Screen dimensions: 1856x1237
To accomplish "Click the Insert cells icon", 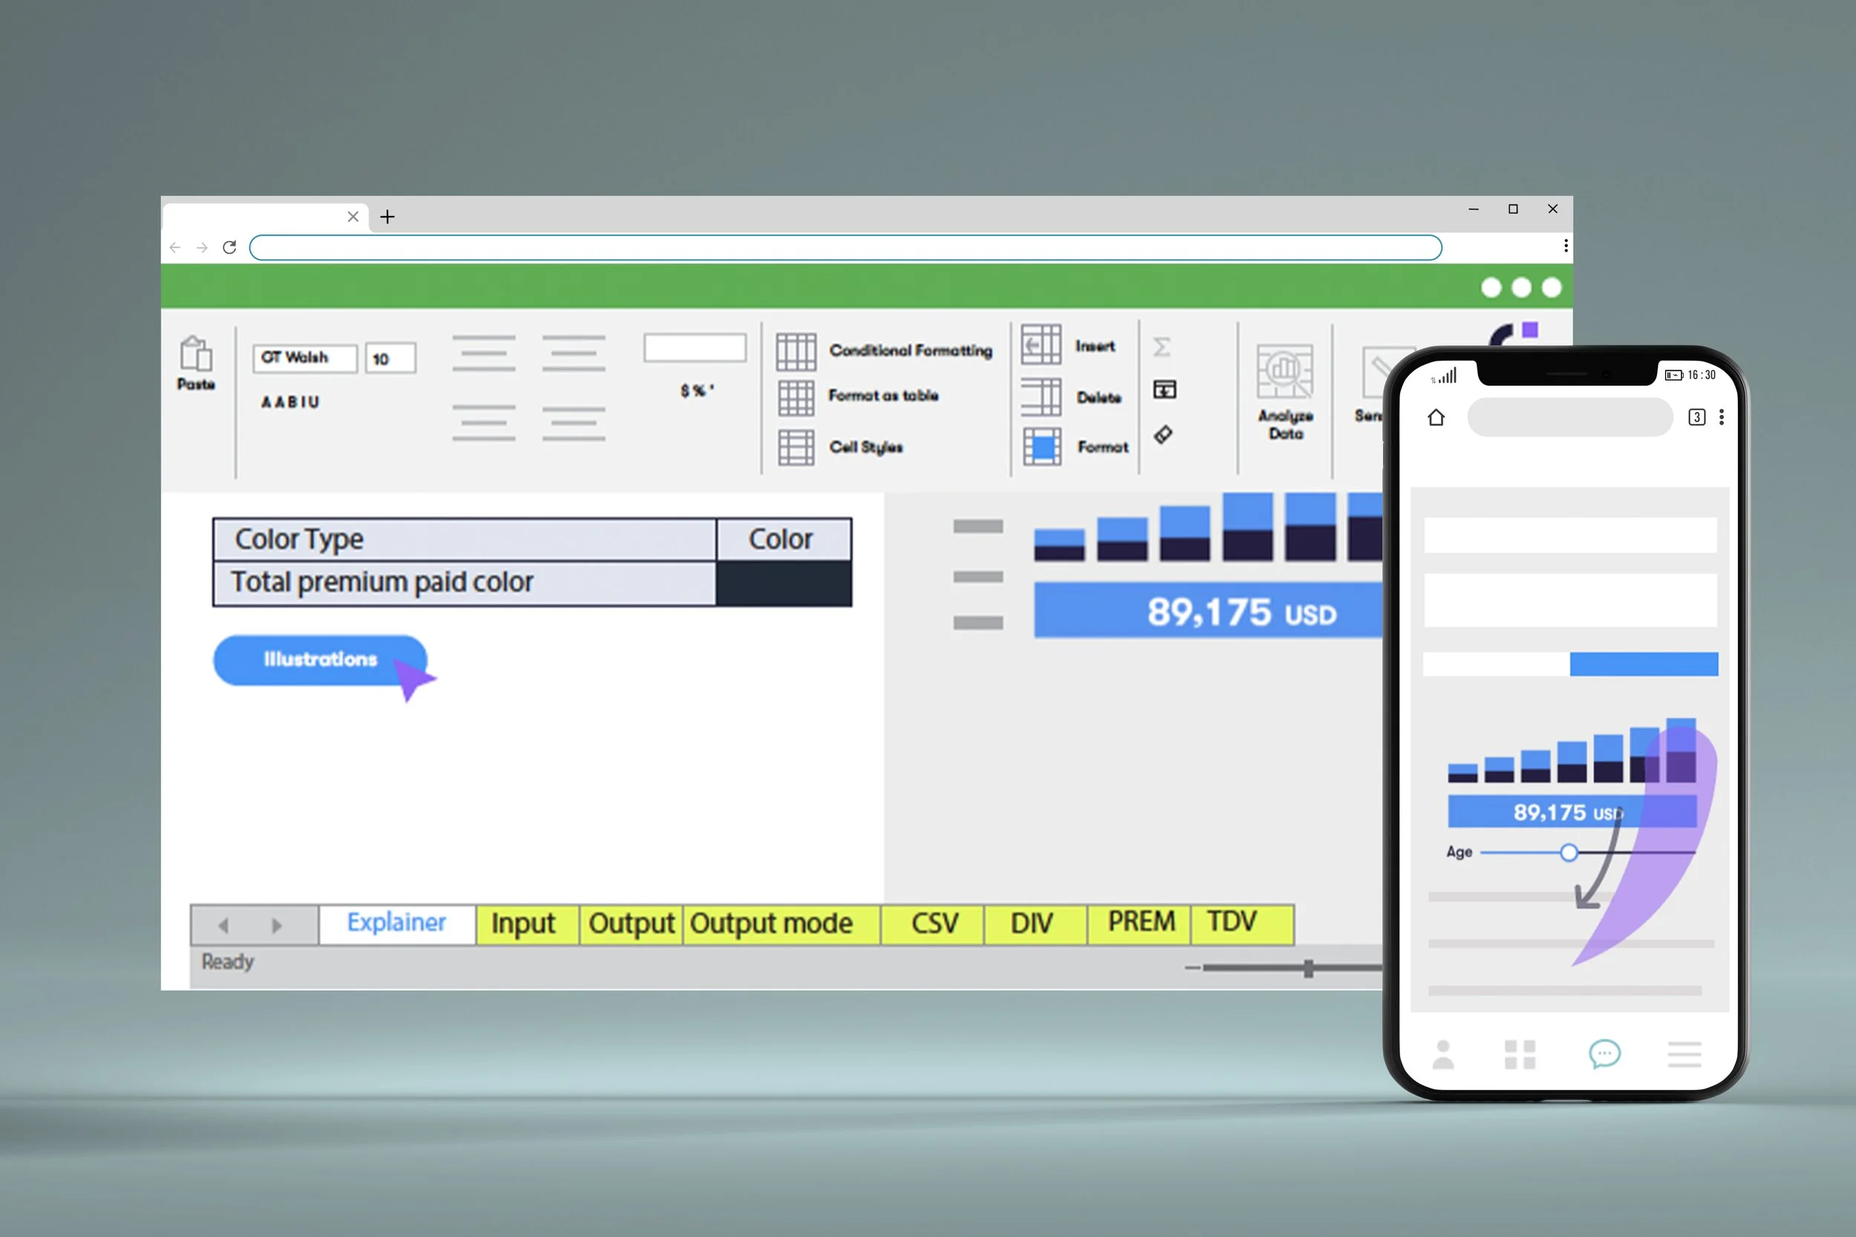I will pyautogui.click(x=1040, y=345).
